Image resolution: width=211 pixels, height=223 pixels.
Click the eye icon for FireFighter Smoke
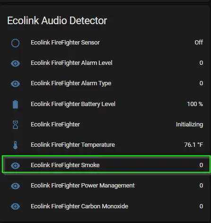[16, 166]
